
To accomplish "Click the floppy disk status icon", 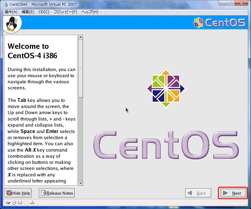I will click(20, 203).
